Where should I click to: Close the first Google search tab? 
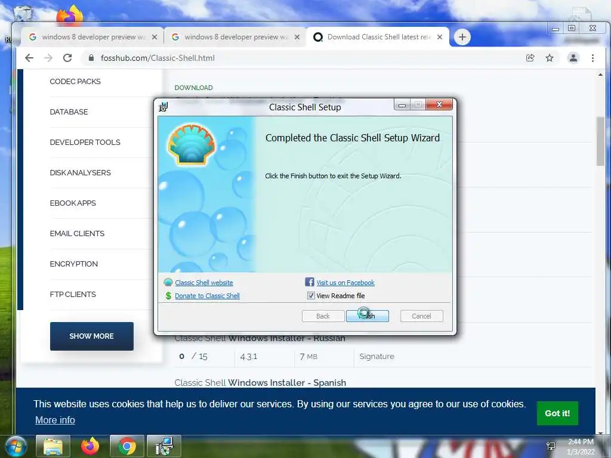pos(155,37)
